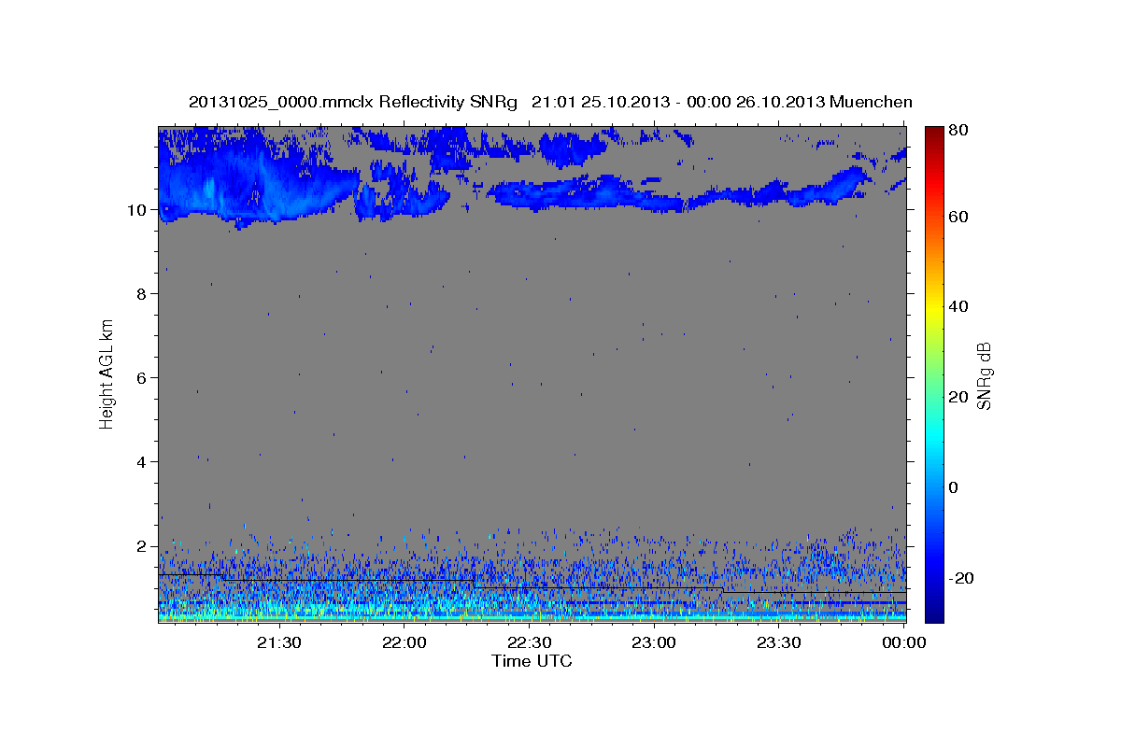This screenshot has width=1121, height=747.
Task: Click the 22:30 time axis tick label
Action: (529, 643)
